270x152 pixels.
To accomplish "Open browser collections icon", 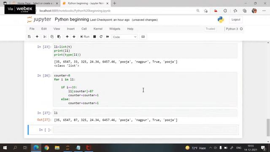I will click(245, 11).
